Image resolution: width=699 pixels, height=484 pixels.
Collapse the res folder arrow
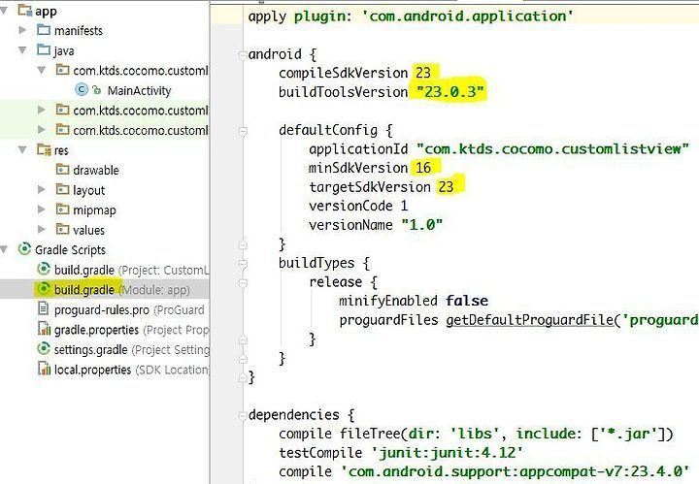[22, 150]
